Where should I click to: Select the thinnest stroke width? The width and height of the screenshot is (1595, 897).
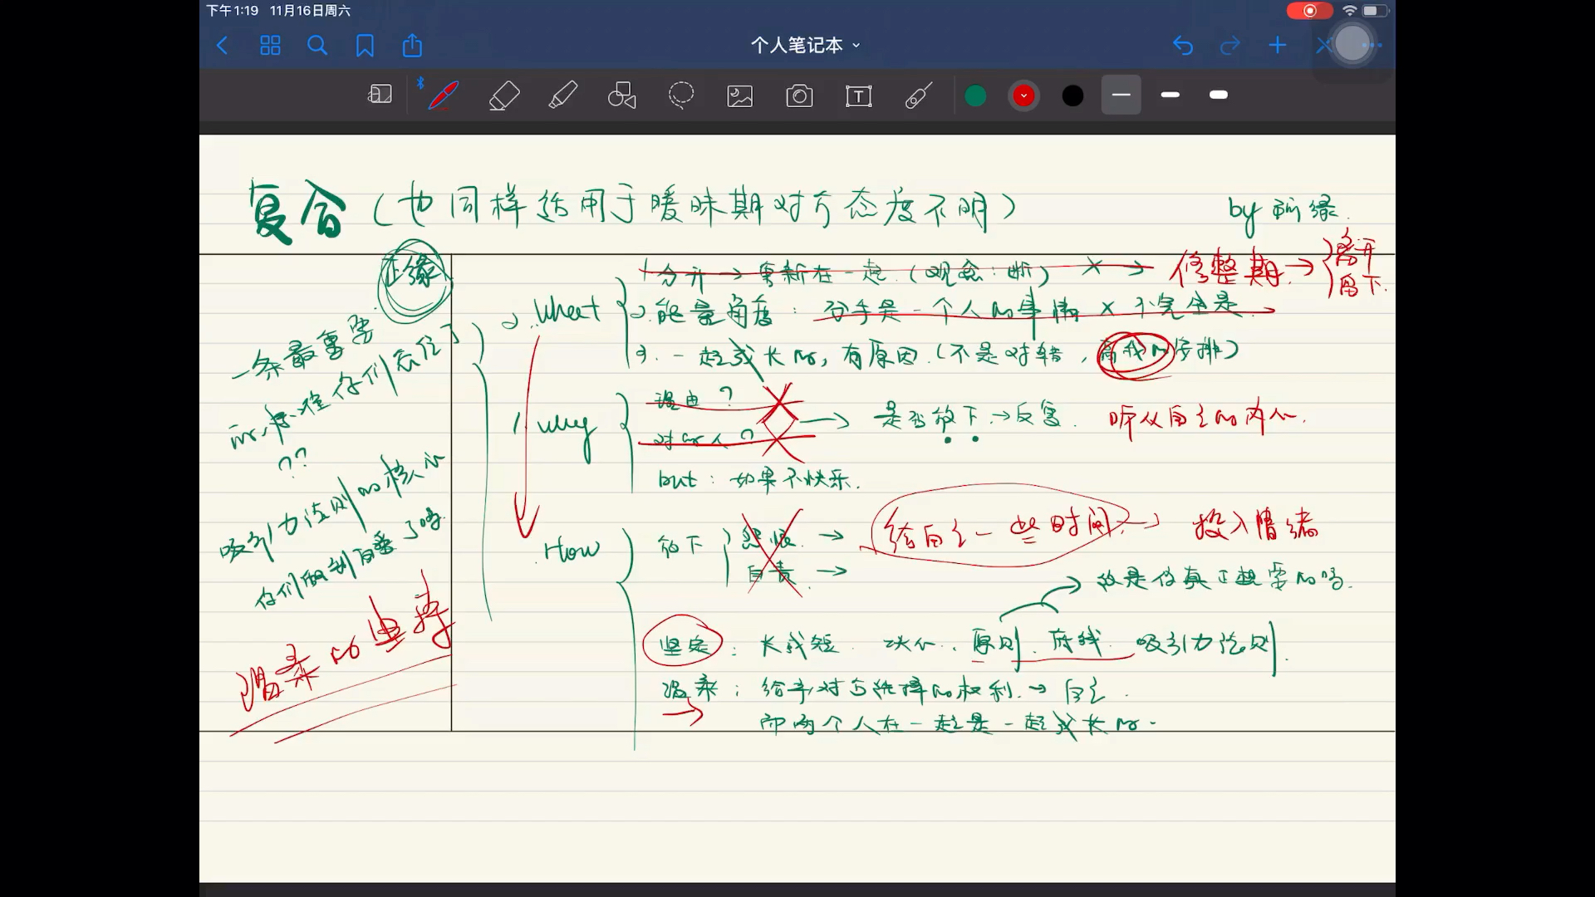[x=1121, y=95]
